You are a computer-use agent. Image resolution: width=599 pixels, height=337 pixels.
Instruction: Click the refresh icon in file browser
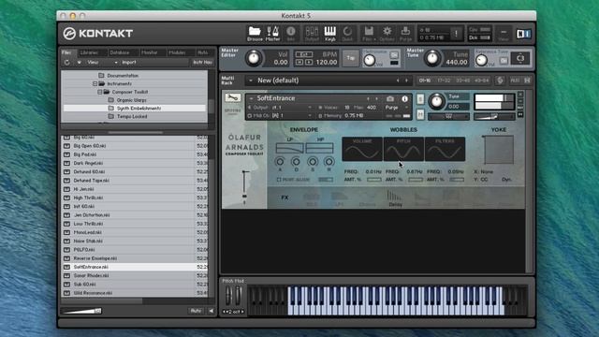click(x=66, y=63)
